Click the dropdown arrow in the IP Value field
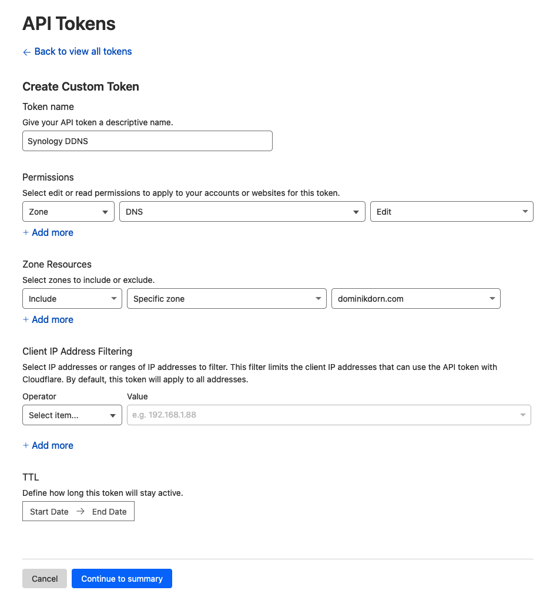The width and height of the screenshot is (560, 597). click(x=522, y=415)
